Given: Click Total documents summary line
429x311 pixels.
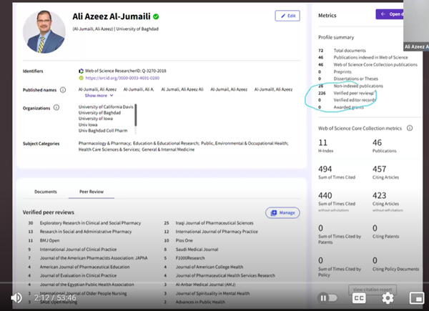Looking at the screenshot, I should [x=342, y=51].
